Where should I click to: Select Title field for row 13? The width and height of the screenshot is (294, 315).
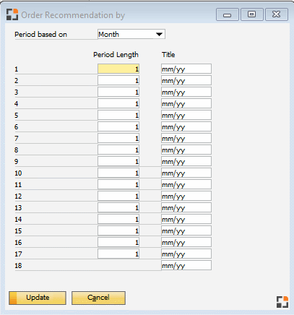coord(186,207)
